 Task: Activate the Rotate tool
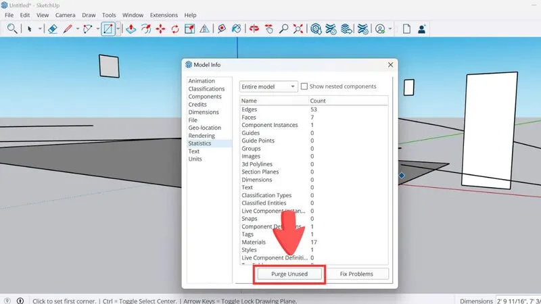coord(175,29)
